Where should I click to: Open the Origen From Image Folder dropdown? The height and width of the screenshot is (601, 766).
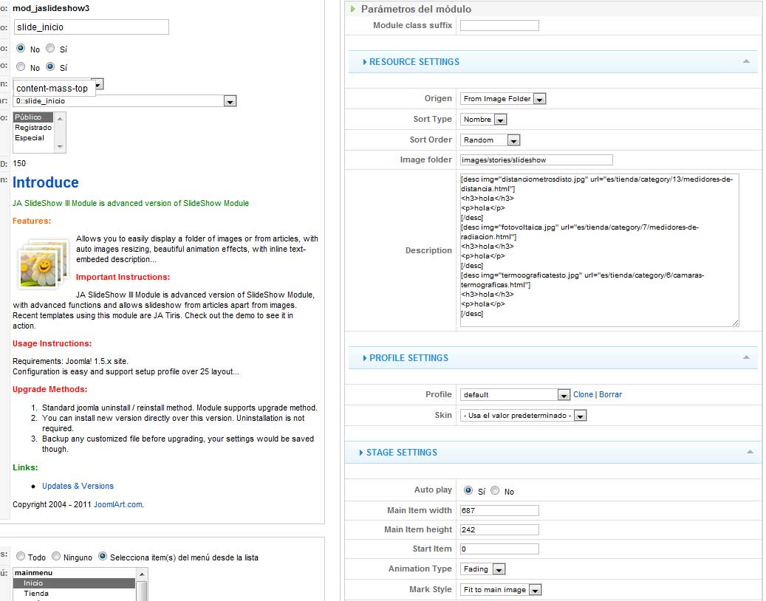(539, 99)
